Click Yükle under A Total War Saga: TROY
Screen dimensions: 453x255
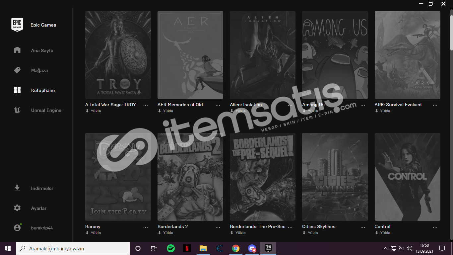click(x=96, y=111)
